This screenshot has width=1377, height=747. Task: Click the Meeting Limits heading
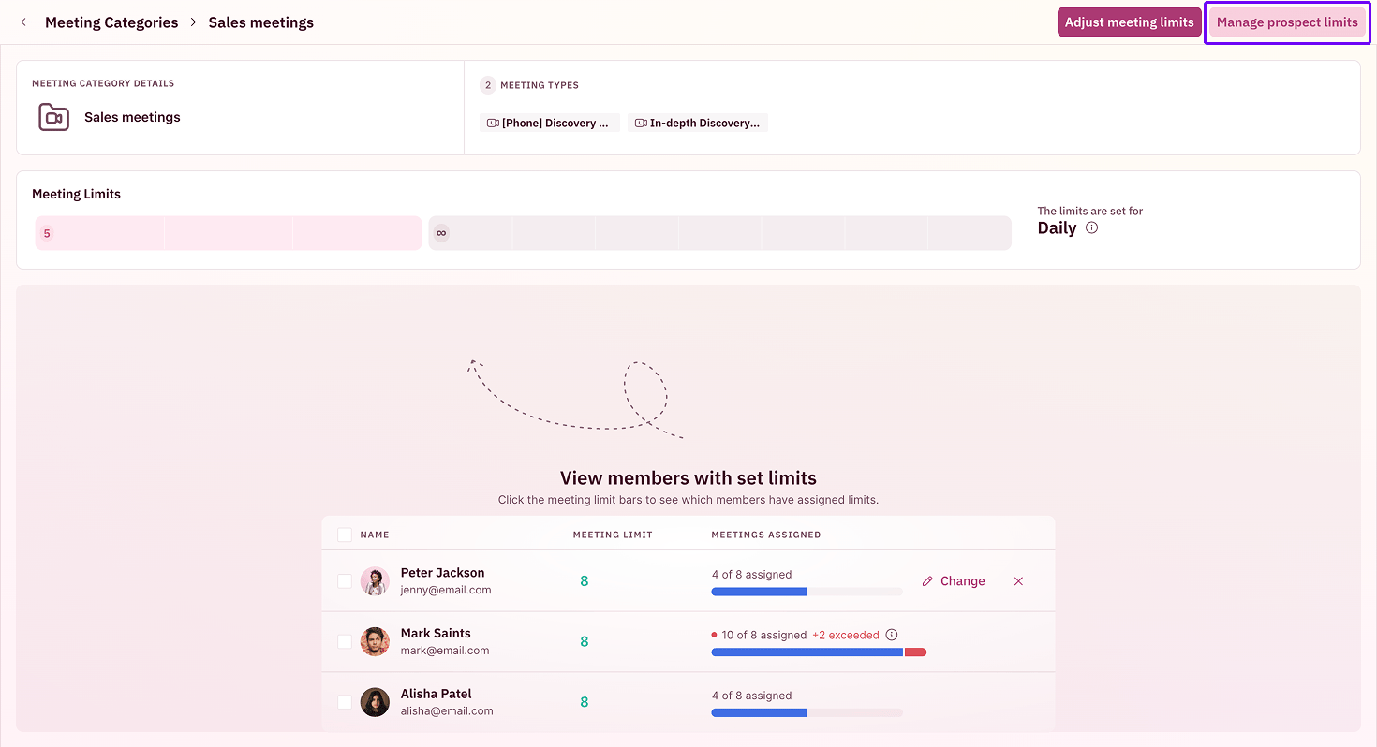[76, 194]
